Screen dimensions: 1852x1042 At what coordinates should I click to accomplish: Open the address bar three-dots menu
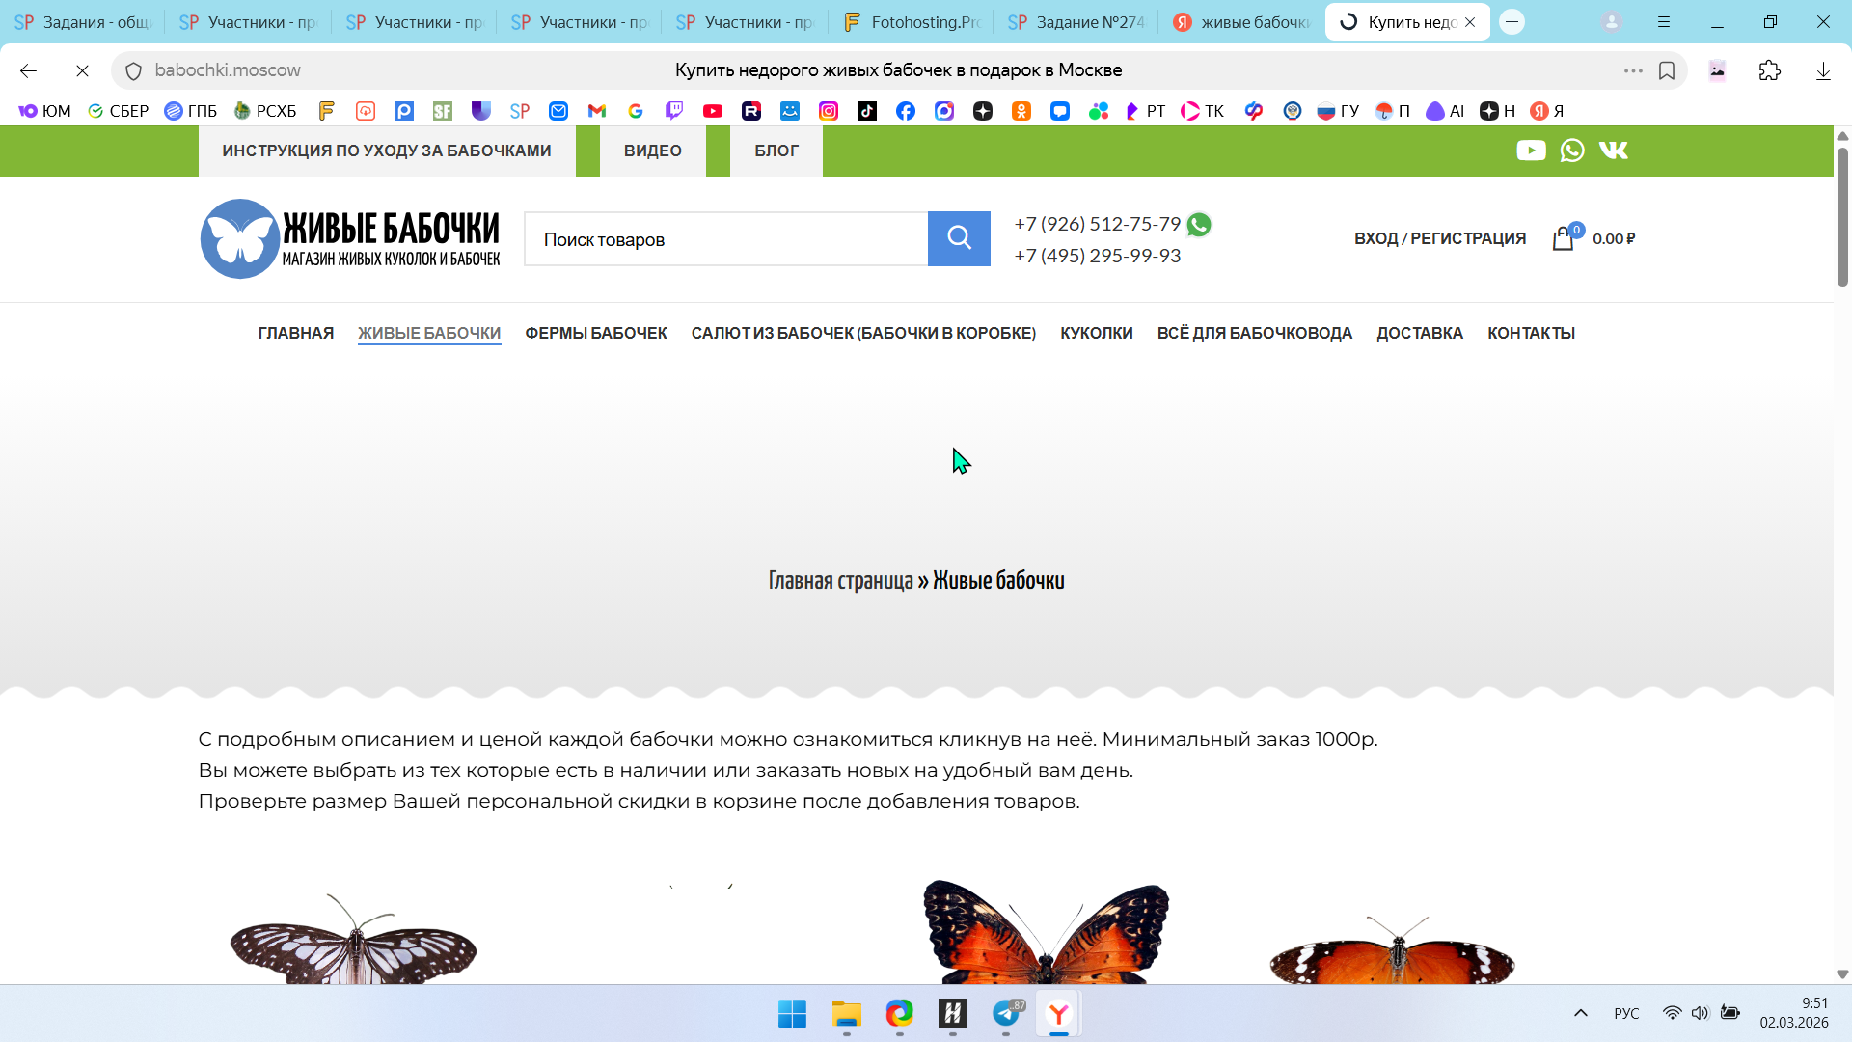click(x=1633, y=70)
